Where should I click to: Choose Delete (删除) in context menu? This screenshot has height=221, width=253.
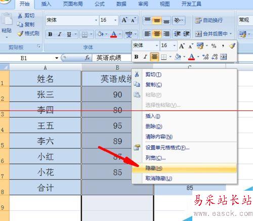tap(184, 126)
